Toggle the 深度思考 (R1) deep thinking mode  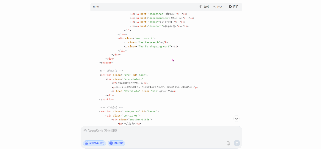[x=94, y=143]
